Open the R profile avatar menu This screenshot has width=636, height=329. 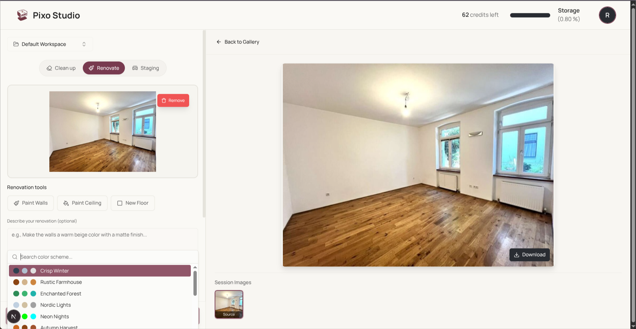pyautogui.click(x=607, y=15)
